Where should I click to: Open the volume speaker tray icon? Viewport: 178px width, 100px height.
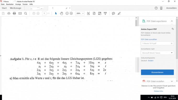tap(158, 97)
